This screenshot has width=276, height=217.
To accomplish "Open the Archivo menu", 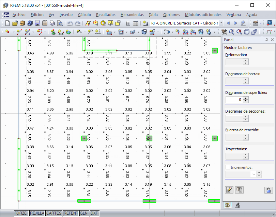I will [x=19, y=15].
